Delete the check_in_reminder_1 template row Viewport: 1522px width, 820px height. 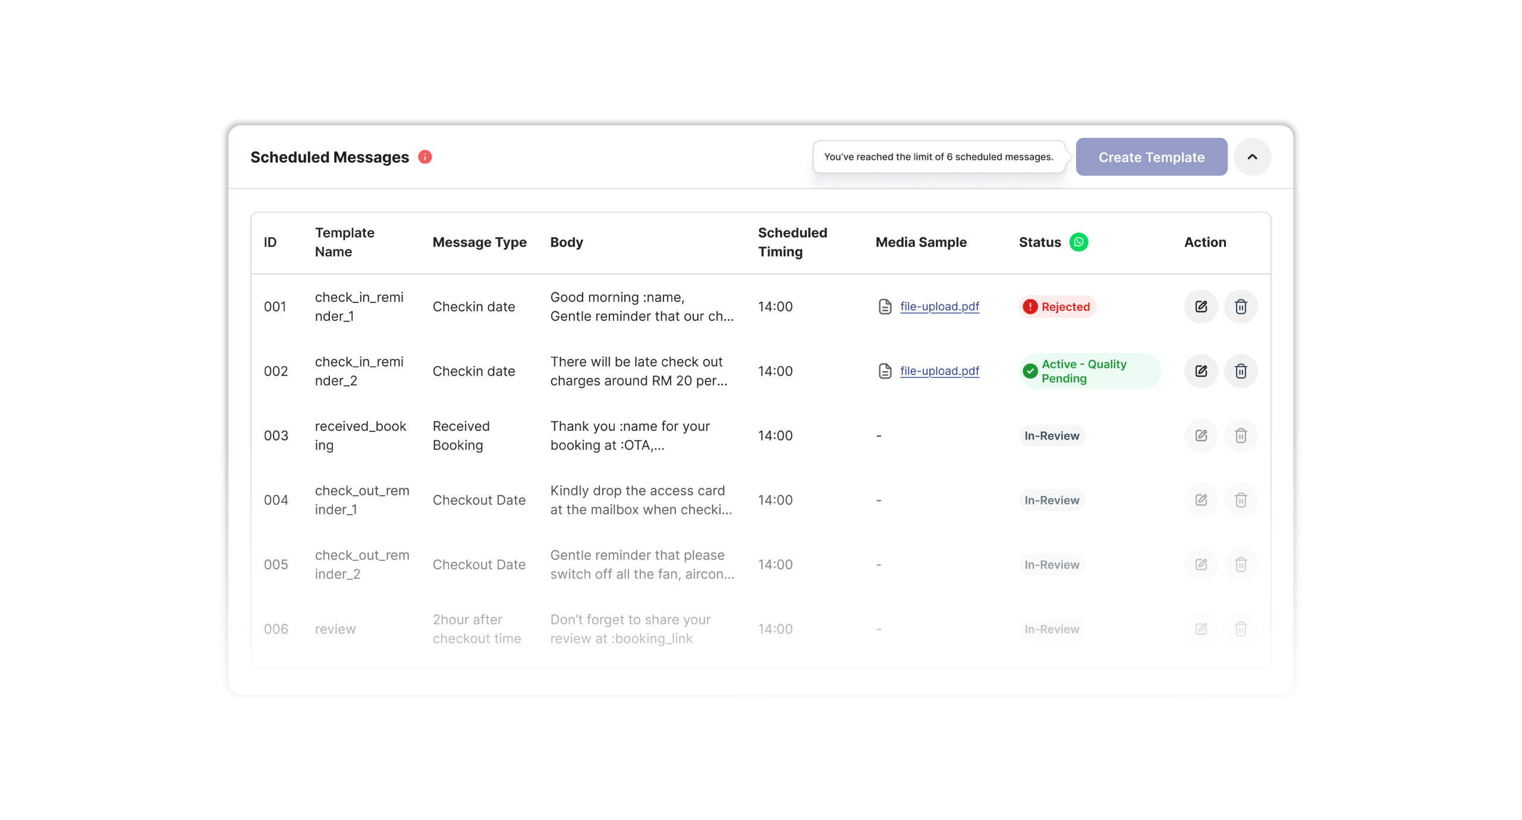[1241, 307]
